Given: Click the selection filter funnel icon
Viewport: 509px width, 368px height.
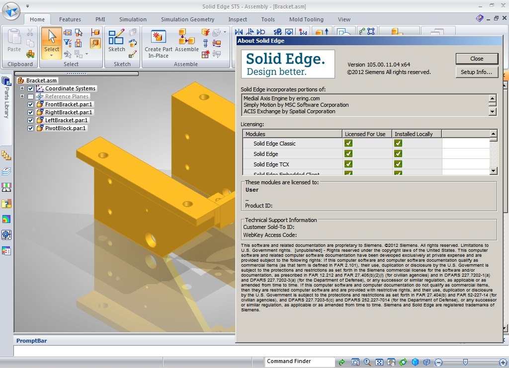Looking at the screenshot, I should point(67,43).
